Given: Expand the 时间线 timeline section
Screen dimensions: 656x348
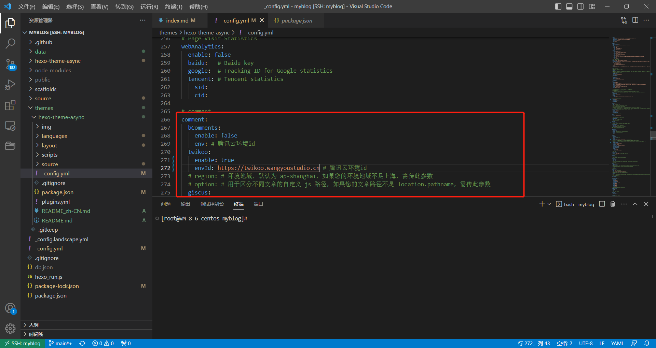Looking at the screenshot, I should click(x=86, y=334).
